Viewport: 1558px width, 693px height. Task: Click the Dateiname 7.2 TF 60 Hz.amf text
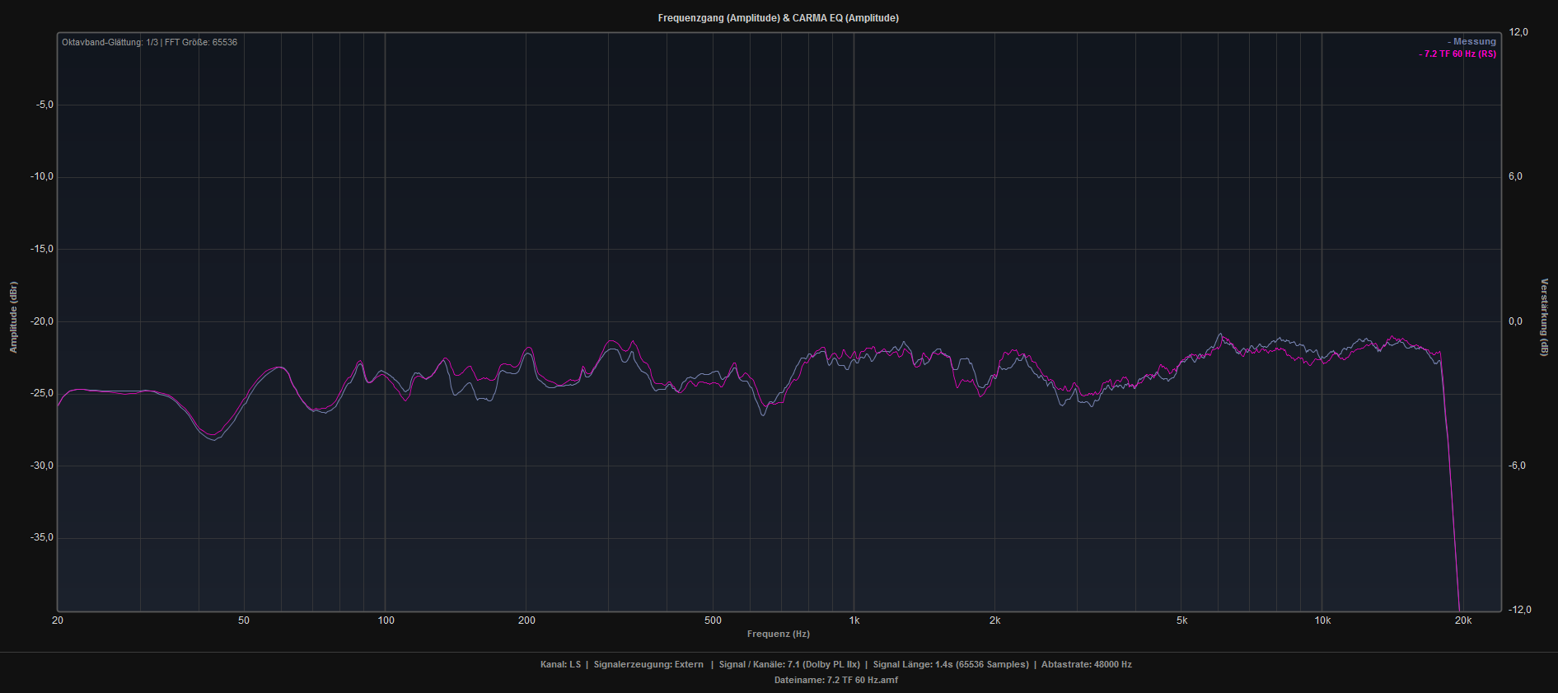(835, 680)
